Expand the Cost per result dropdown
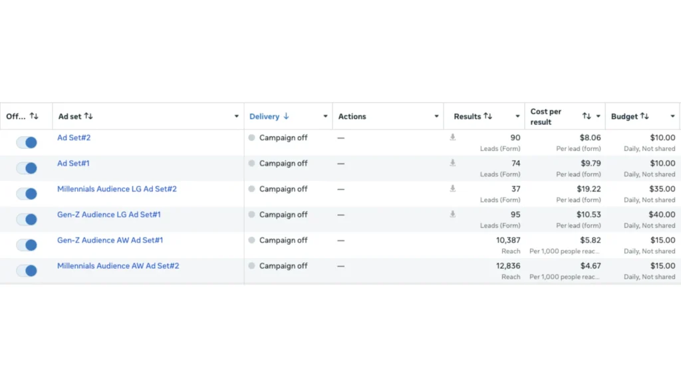 click(598, 116)
